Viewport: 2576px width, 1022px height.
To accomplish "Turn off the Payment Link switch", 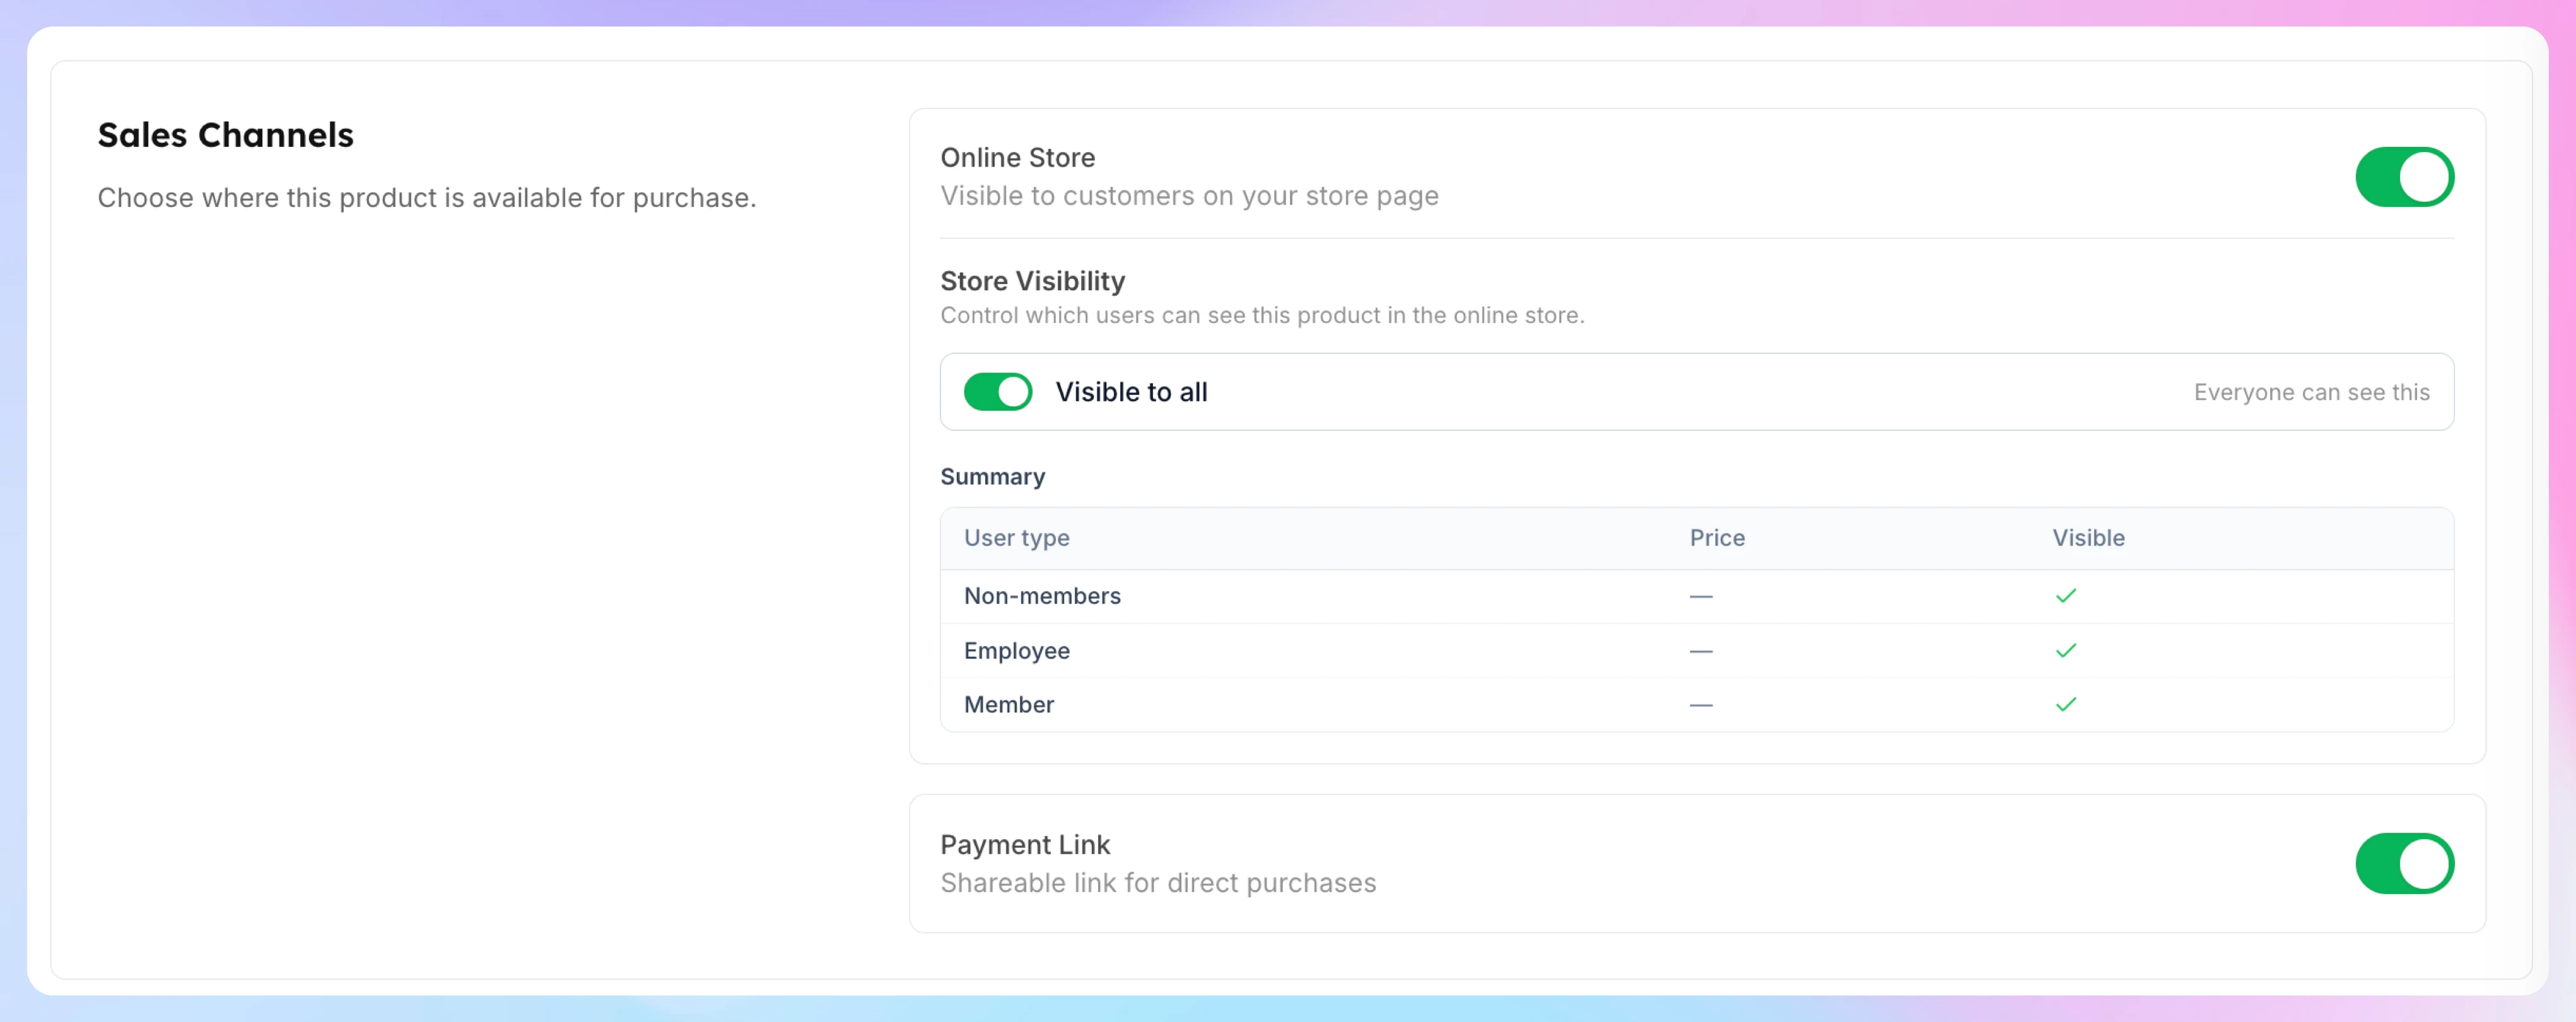I will [x=2404, y=863].
